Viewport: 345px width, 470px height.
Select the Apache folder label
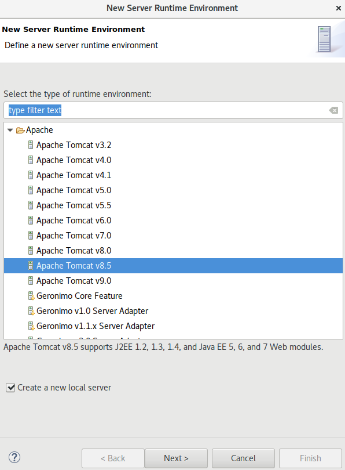(x=39, y=130)
